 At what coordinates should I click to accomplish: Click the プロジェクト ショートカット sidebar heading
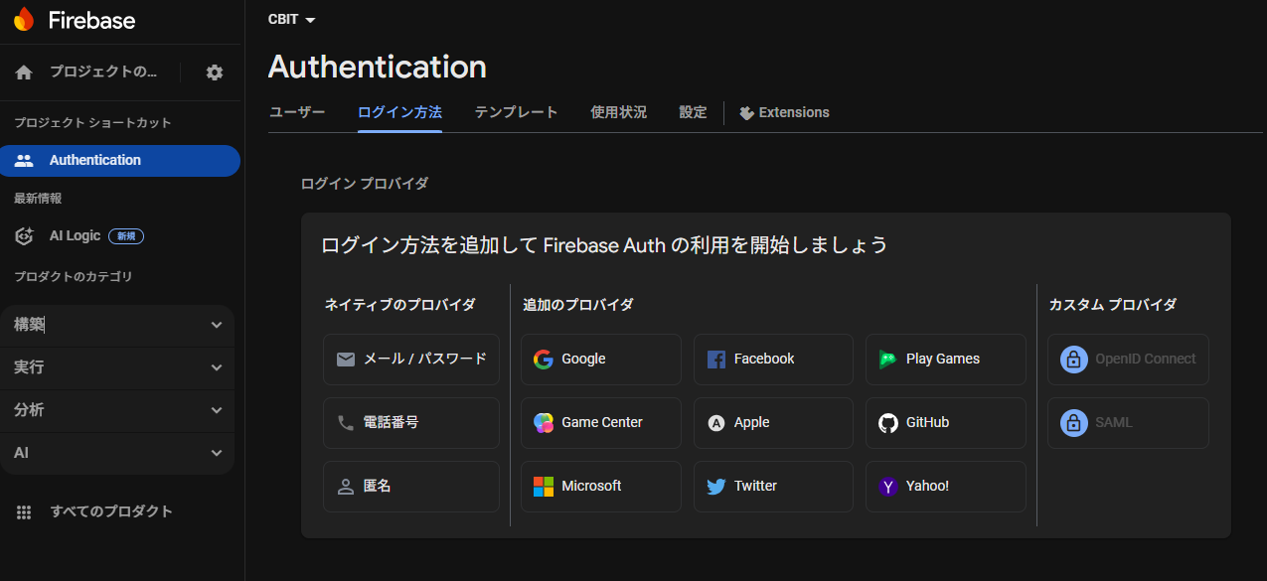tap(92, 123)
